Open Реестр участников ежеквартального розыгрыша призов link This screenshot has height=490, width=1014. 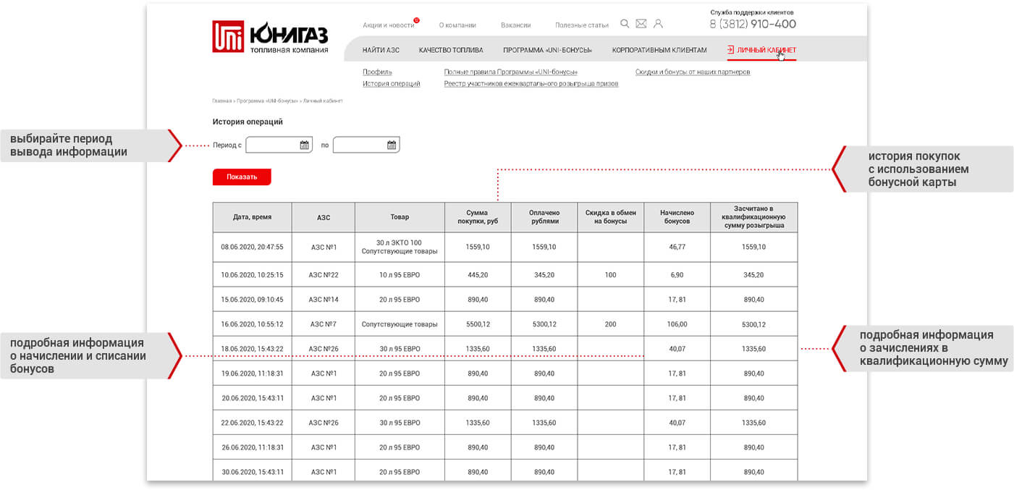(x=531, y=84)
